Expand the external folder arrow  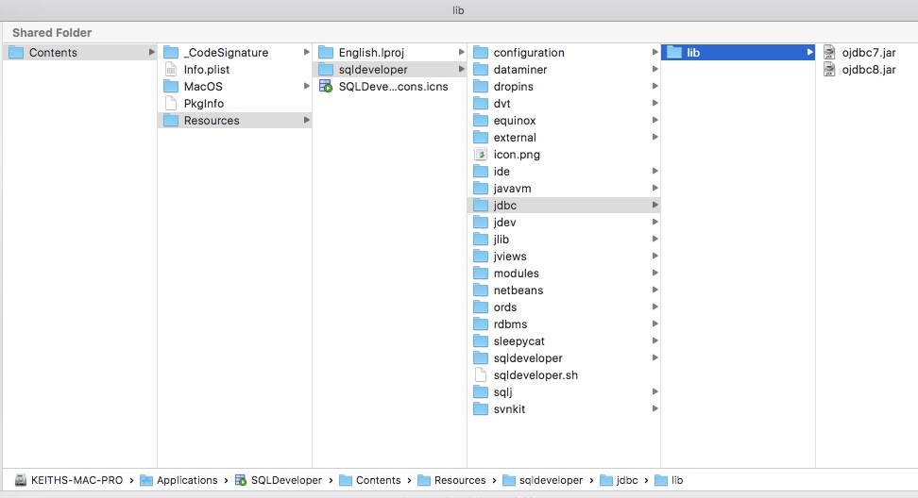tap(655, 137)
